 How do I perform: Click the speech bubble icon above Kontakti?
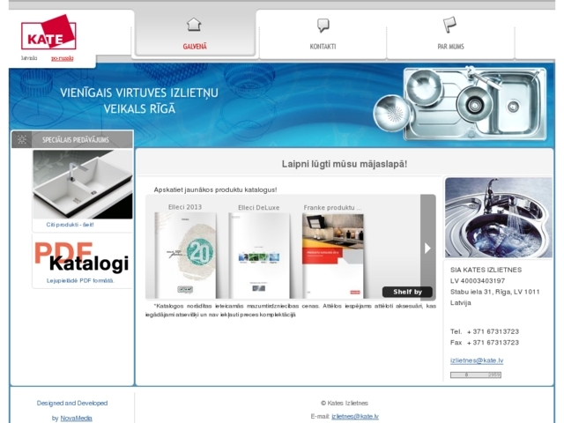323,25
